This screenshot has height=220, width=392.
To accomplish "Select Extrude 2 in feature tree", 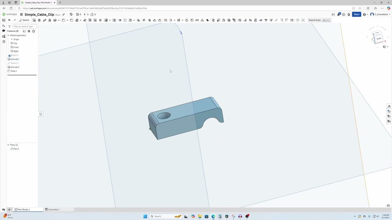I will pyautogui.click(x=15, y=67).
